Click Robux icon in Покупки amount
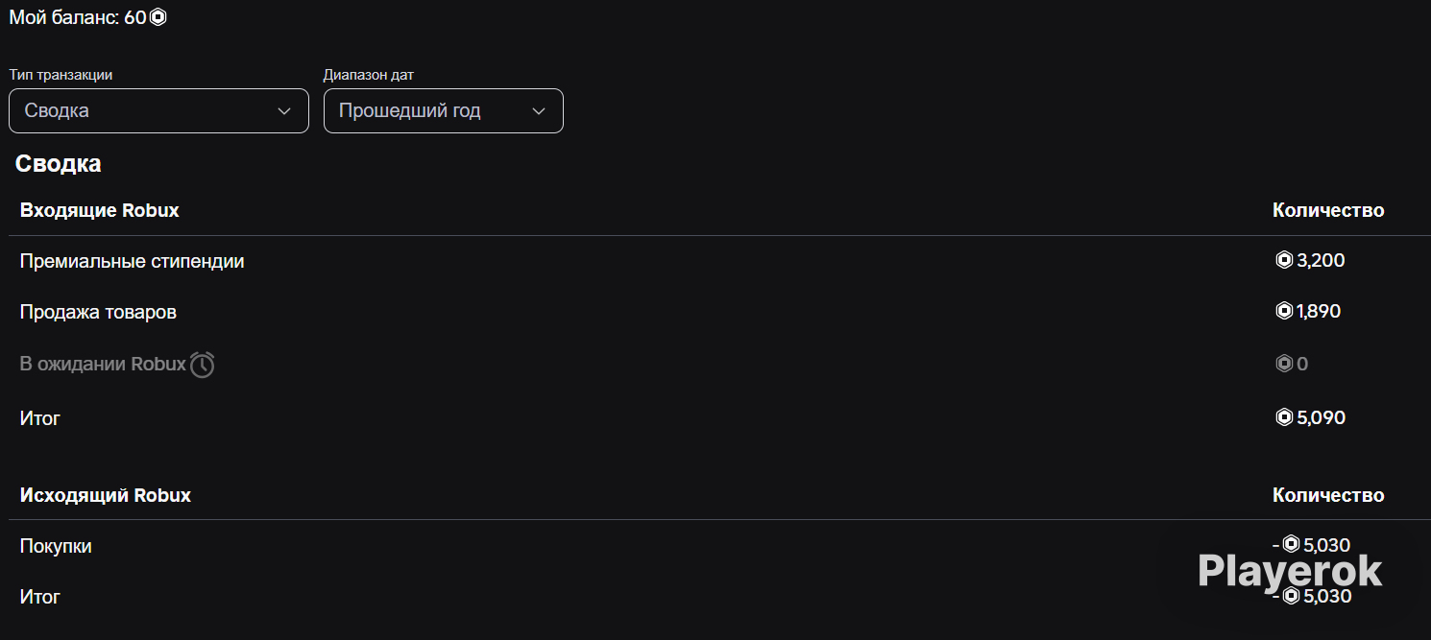Image resolution: width=1431 pixels, height=640 pixels. point(1291,544)
